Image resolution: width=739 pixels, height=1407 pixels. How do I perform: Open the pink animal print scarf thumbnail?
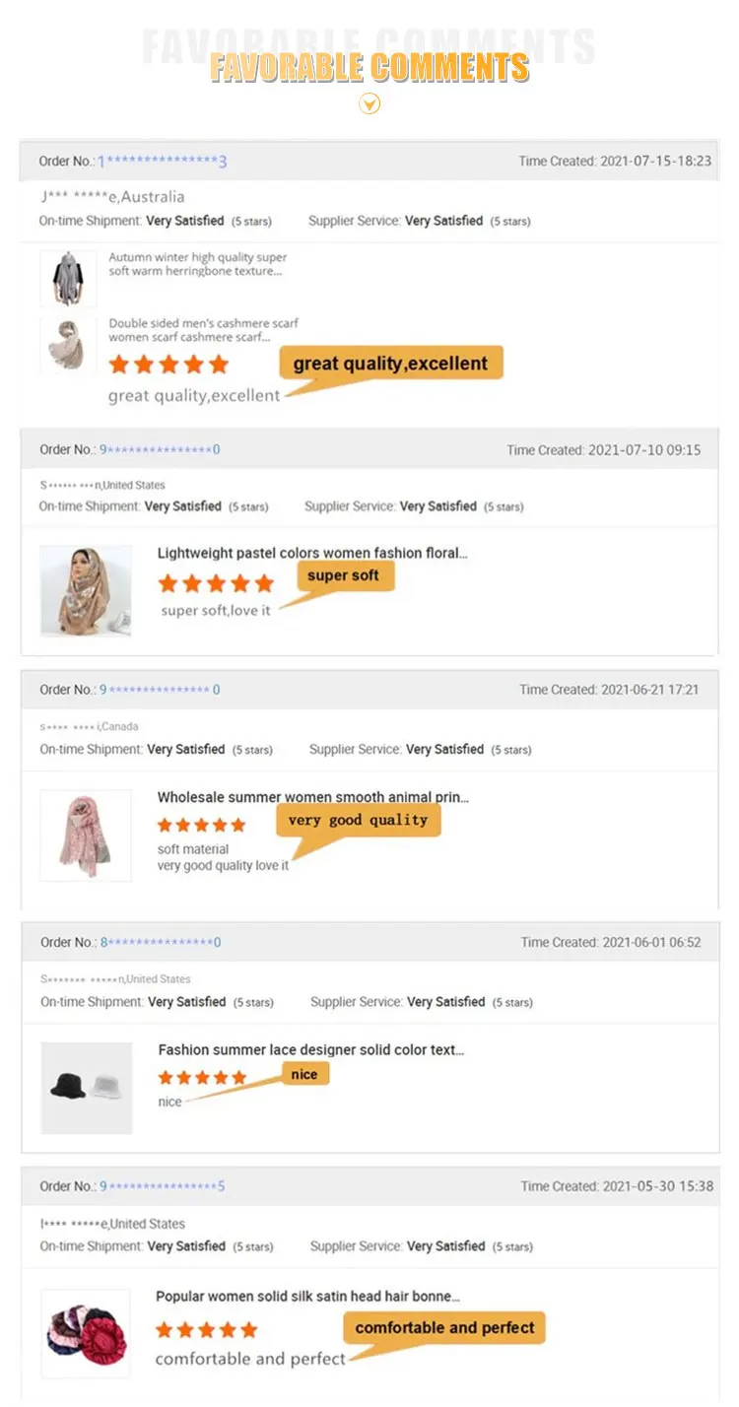coord(86,835)
